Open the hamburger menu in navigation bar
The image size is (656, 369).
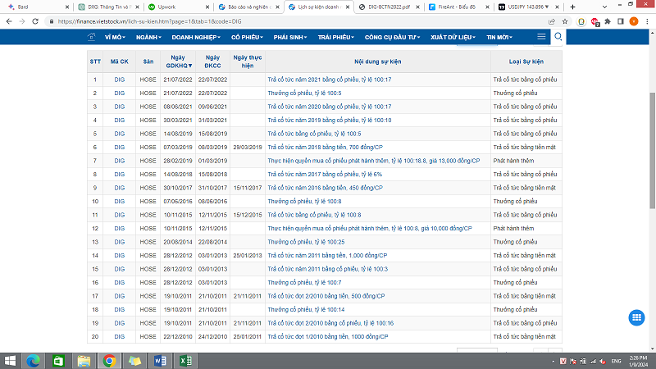[541, 37]
